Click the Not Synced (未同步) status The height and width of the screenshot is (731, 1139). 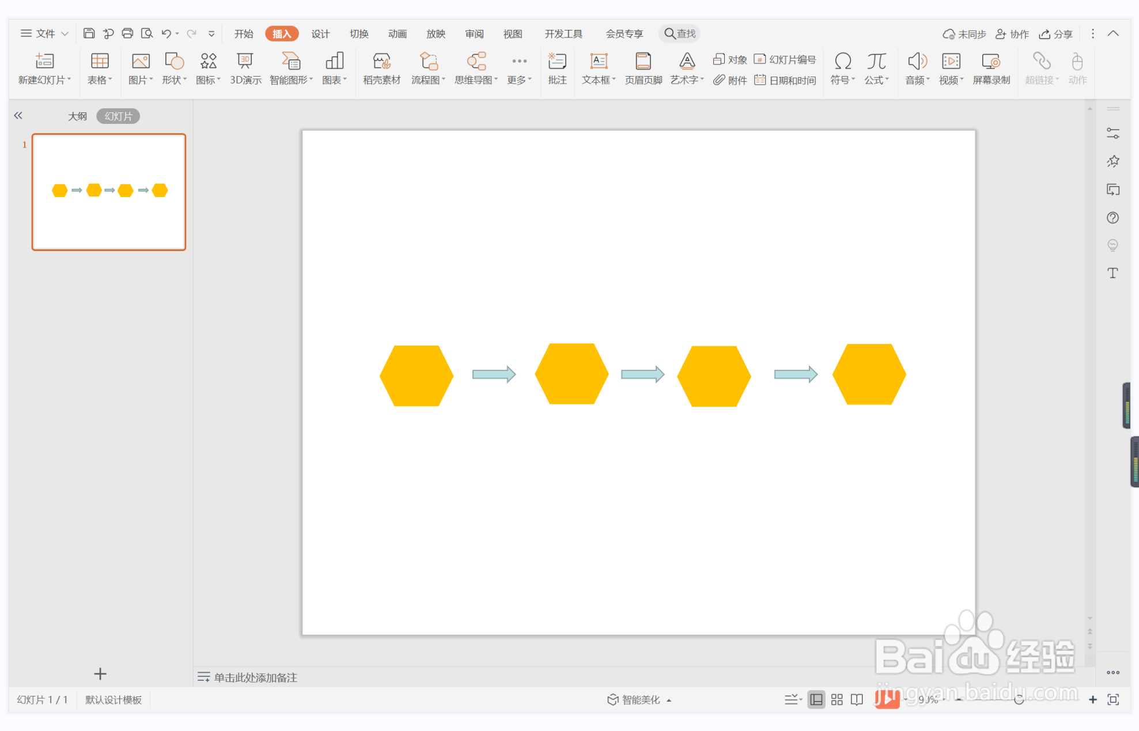964,34
